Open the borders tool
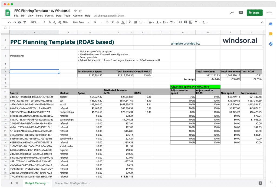 [135, 22]
